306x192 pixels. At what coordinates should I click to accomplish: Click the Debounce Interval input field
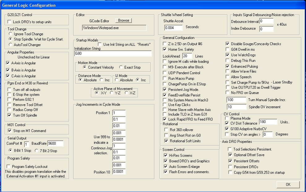(266, 21)
